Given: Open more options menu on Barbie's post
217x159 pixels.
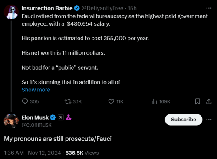Looking at the screenshot, I should click(x=209, y=8).
